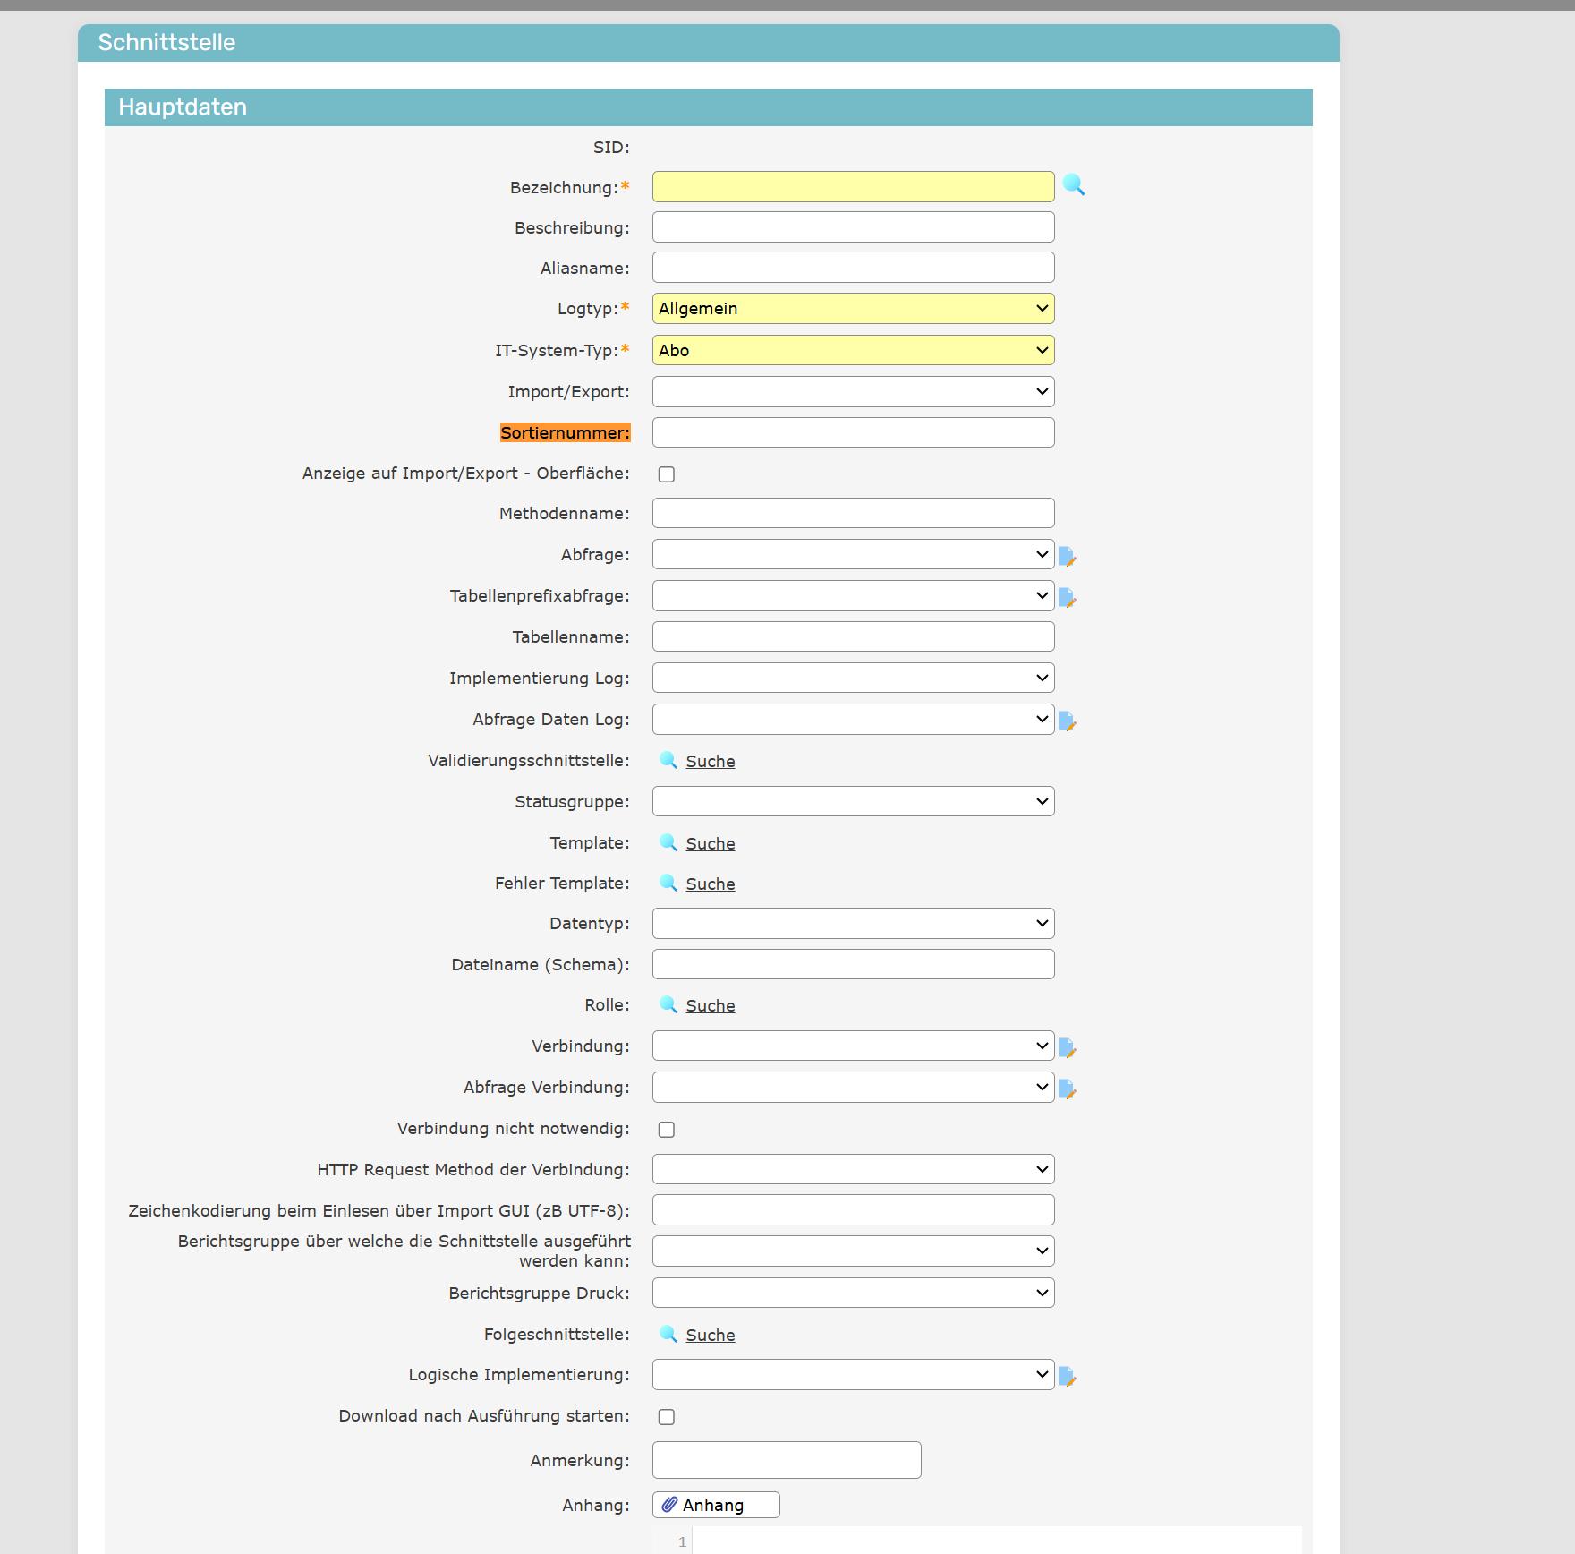Click edit icon next to Abfrage Verbindung

click(x=1067, y=1089)
